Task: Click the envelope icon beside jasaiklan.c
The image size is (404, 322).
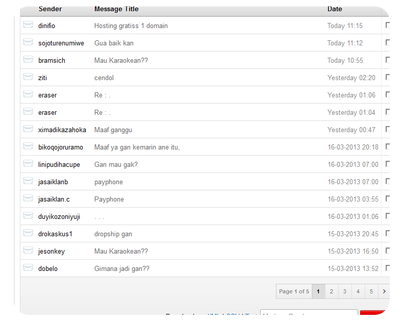Action: pos(28,199)
